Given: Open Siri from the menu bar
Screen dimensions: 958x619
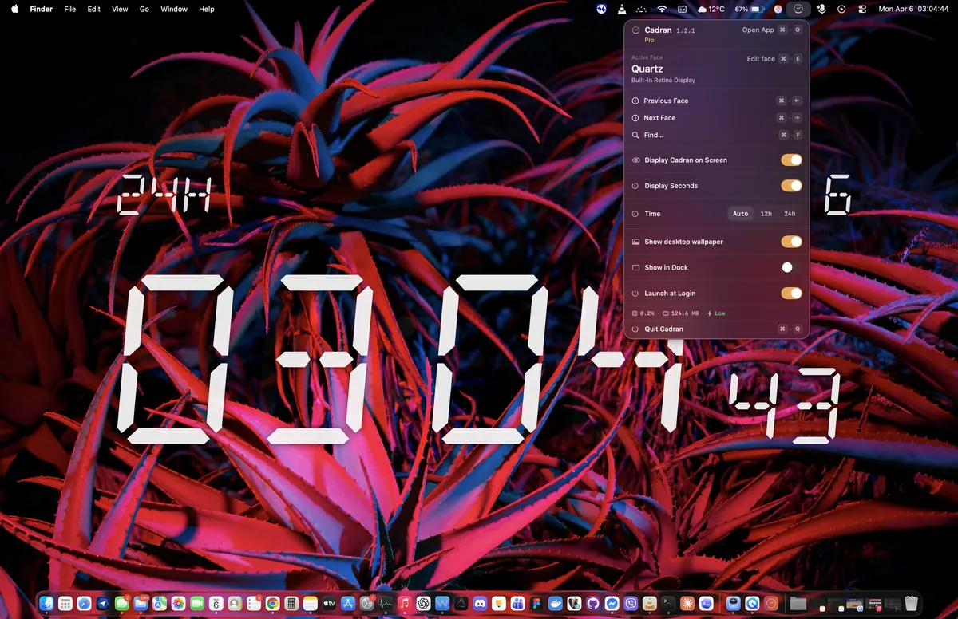Looking at the screenshot, I should (778, 9).
